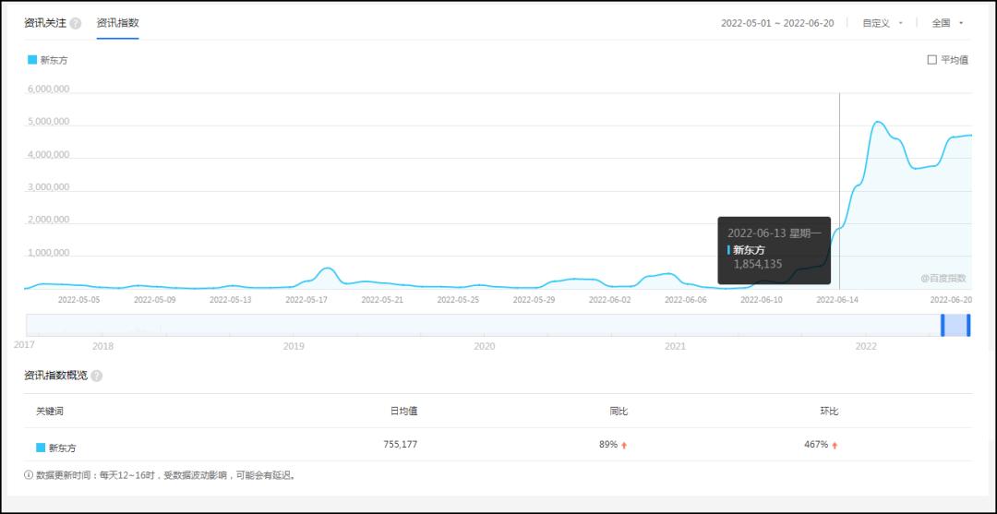Click the 2022-05-05 axis date label

(78, 299)
